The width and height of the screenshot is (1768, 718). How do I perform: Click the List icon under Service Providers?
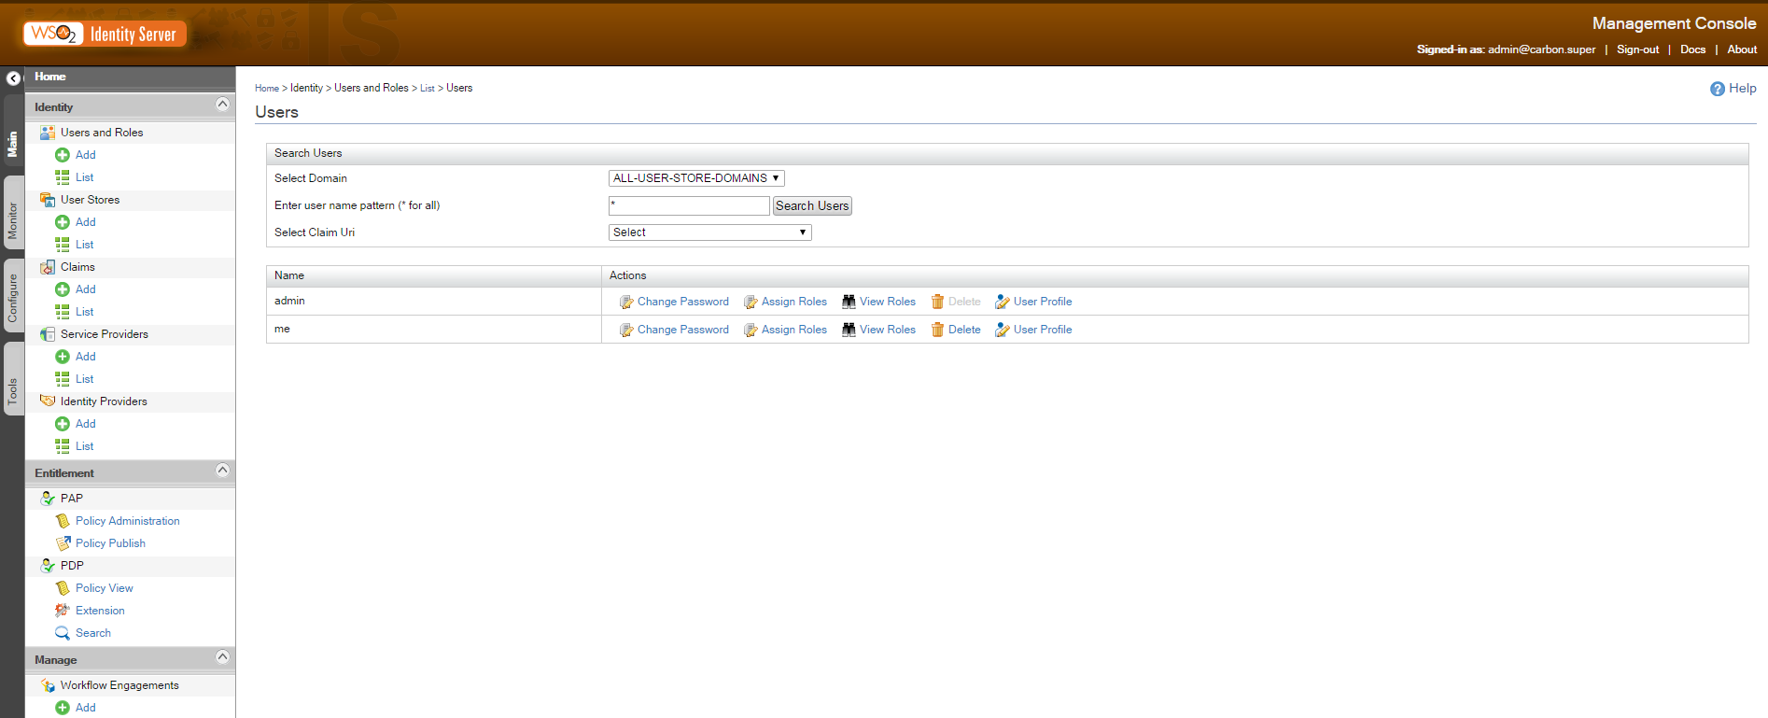tap(63, 379)
